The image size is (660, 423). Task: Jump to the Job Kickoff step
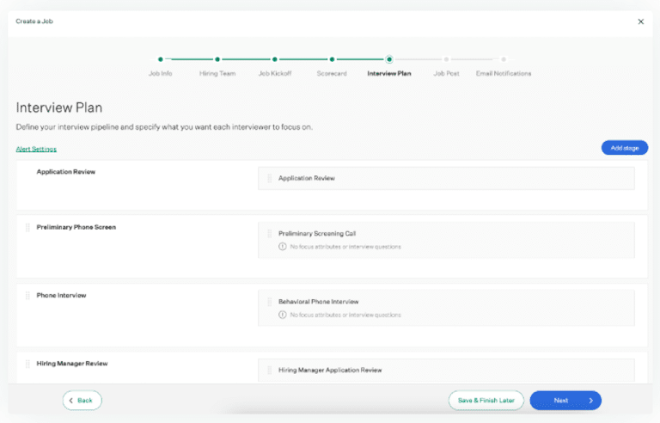click(275, 60)
